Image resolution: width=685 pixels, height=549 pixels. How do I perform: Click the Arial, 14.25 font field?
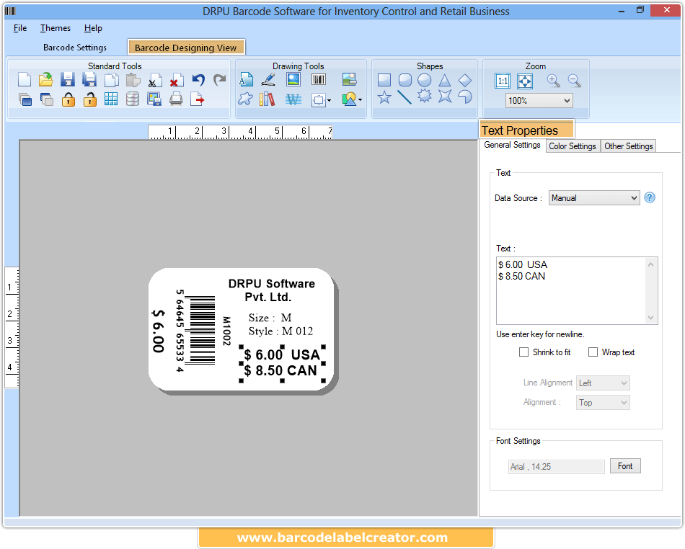pos(556,467)
